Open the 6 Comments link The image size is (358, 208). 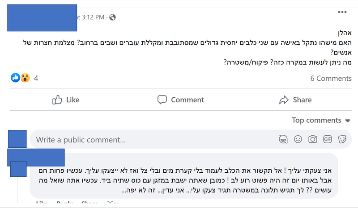click(331, 79)
